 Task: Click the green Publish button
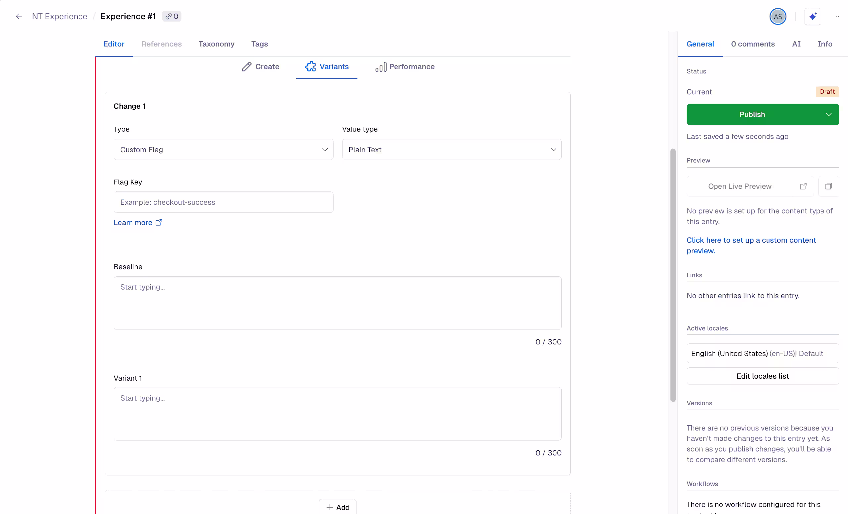click(752, 114)
